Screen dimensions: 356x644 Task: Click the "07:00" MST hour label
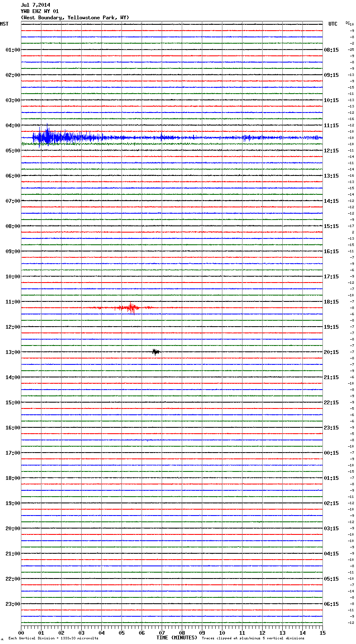point(13,201)
